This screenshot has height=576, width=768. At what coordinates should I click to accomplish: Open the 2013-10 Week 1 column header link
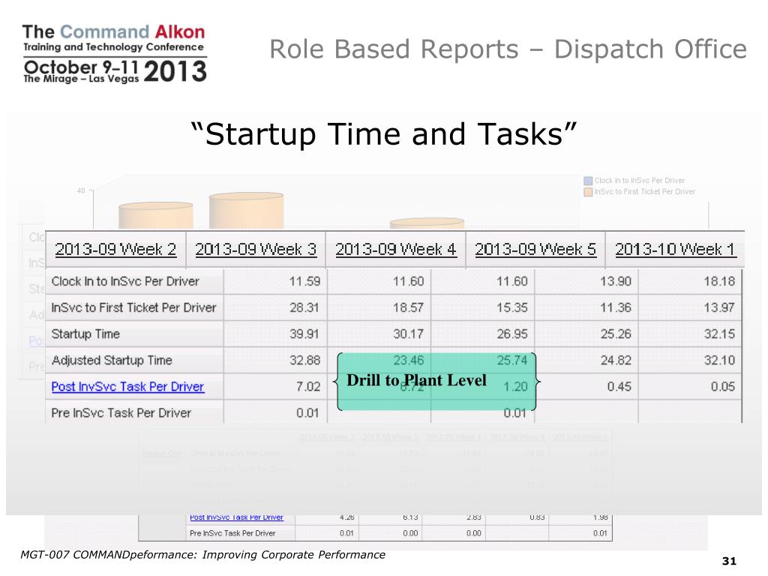pos(676,249)
